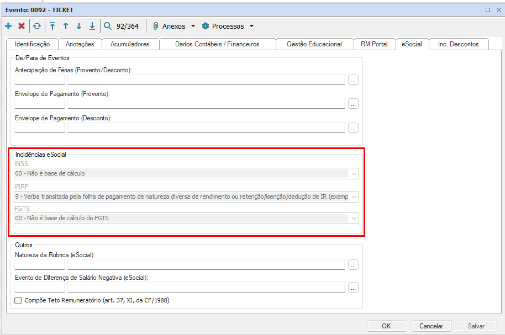Click the Salvar button

(x=476, y=326)
